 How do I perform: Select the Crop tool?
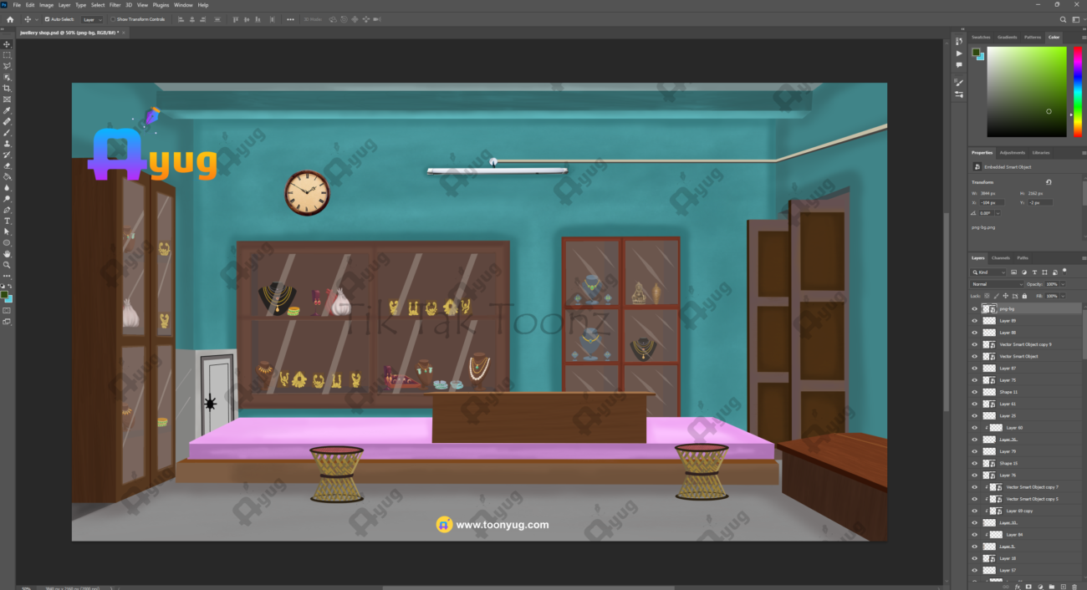[8, 88]
